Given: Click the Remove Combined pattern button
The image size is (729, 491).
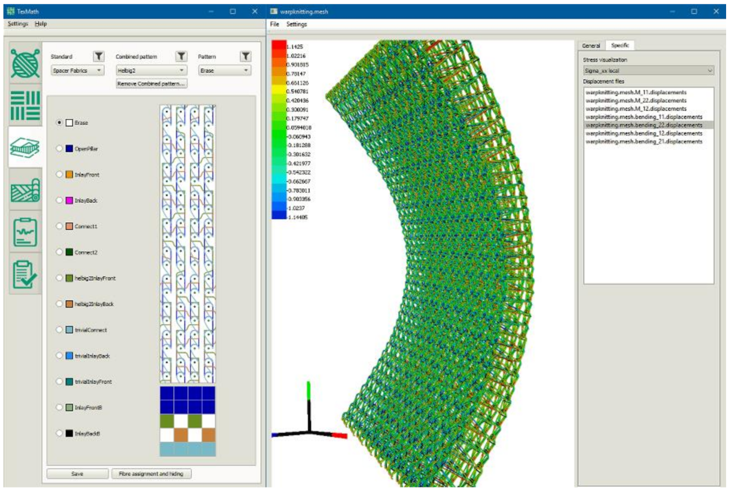Looking at the screenshot, I should 151,84.
